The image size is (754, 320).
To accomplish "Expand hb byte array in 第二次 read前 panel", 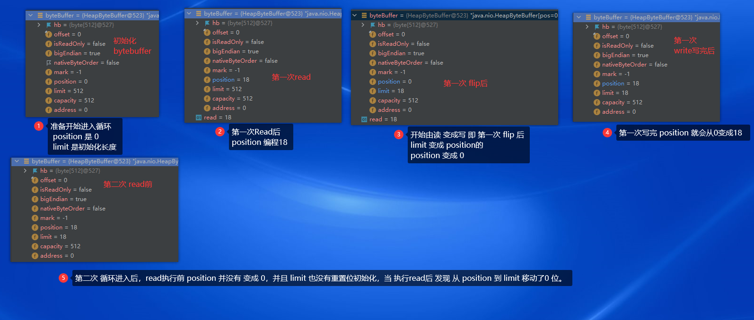I will coord(25,171).
